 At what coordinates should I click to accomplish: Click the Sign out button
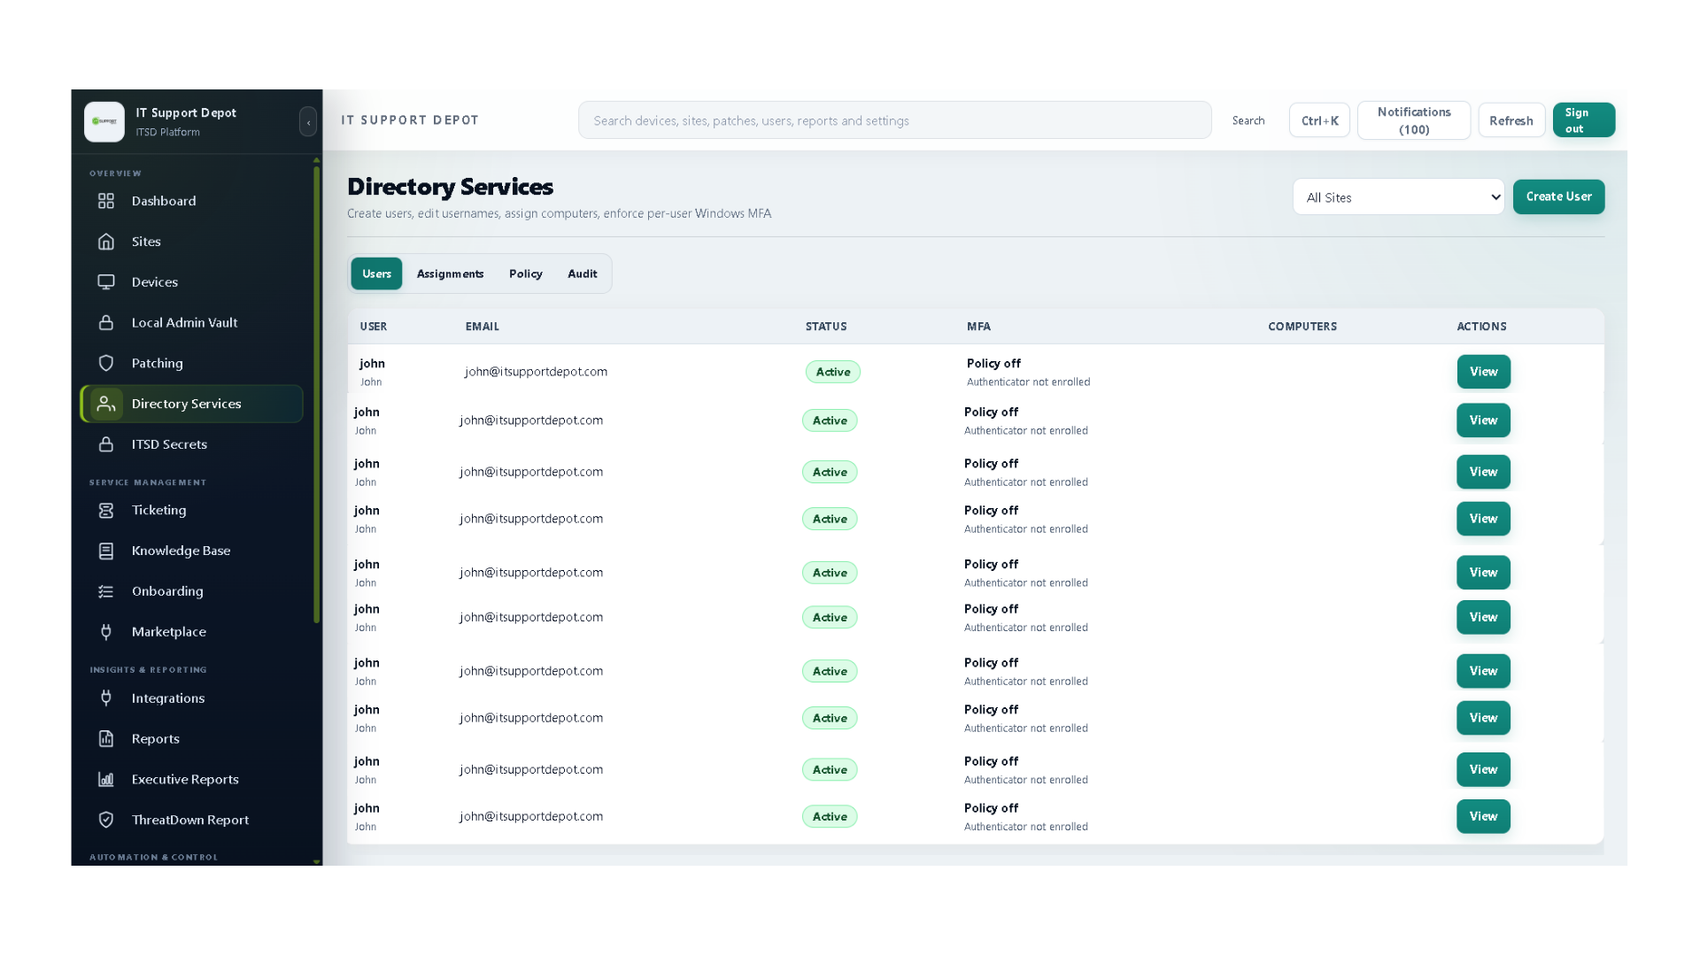(1583, 120)
